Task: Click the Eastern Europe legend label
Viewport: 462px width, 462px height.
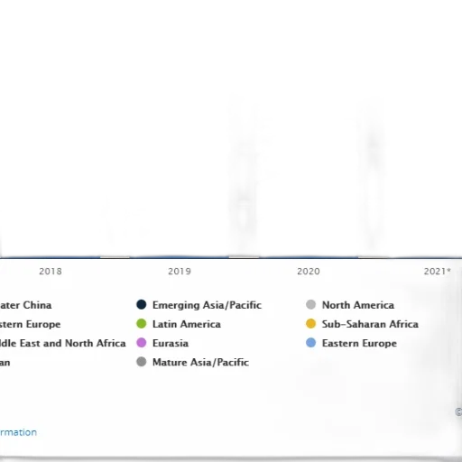Action: tap(359, 344)
